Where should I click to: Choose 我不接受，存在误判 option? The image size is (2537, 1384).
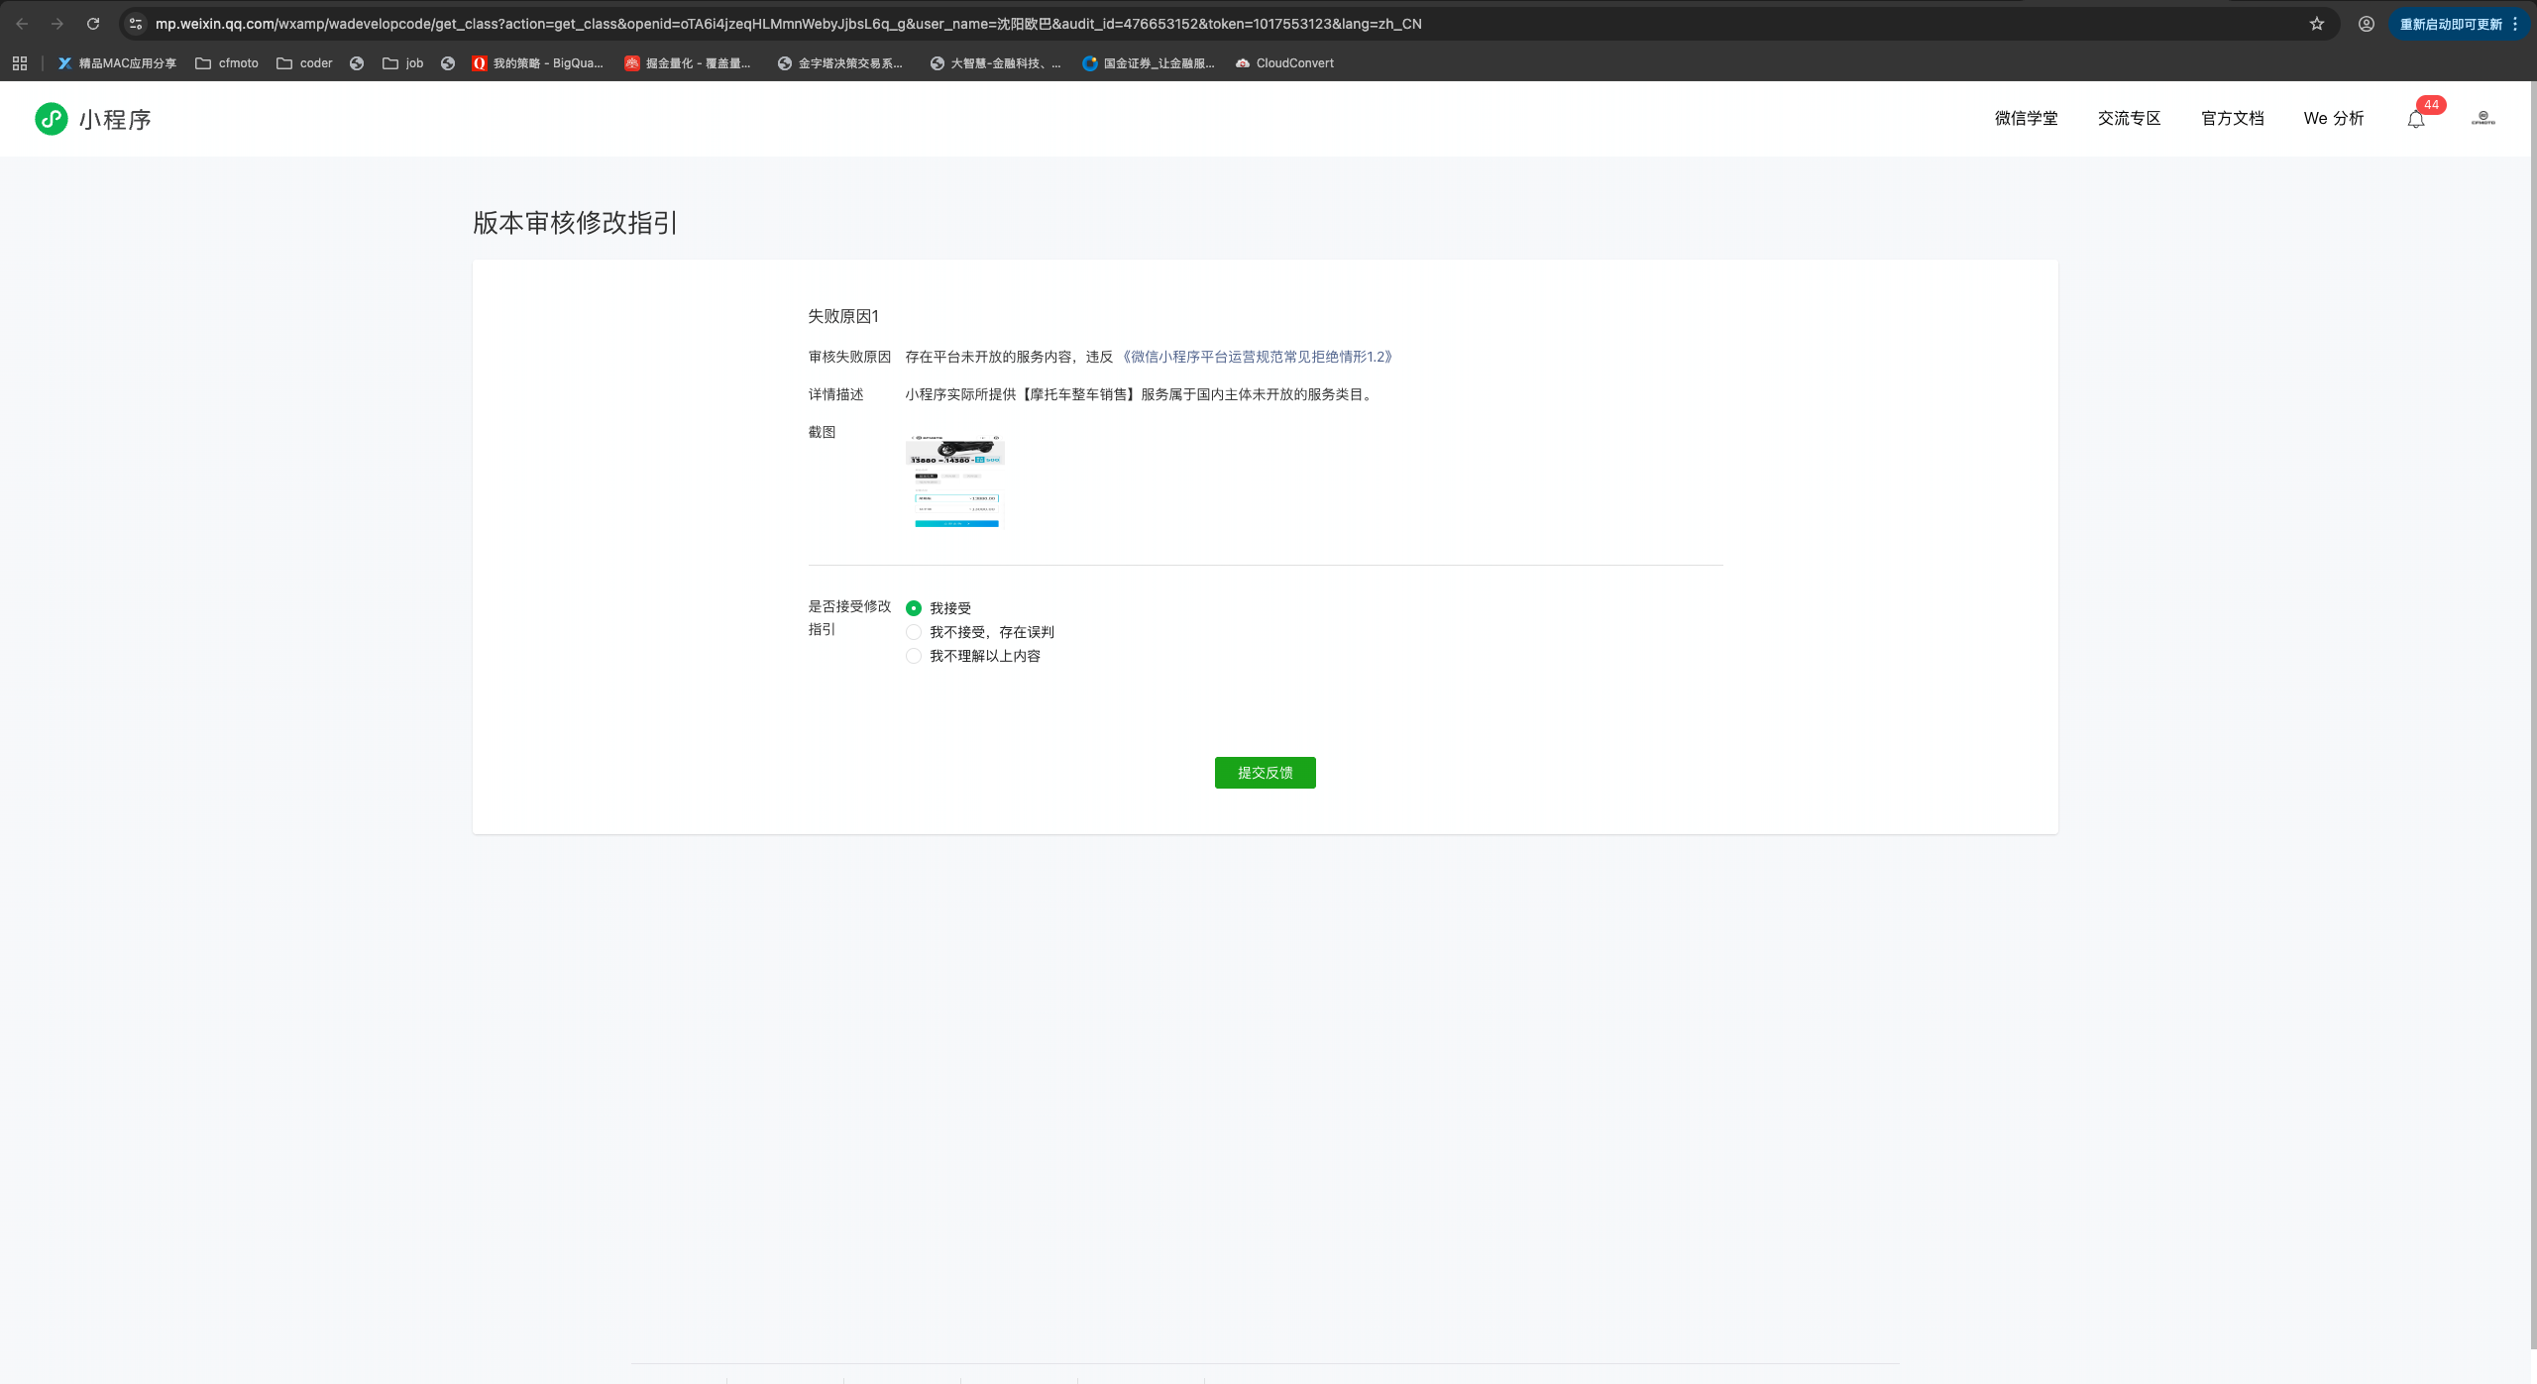click(x=914, y=632)
